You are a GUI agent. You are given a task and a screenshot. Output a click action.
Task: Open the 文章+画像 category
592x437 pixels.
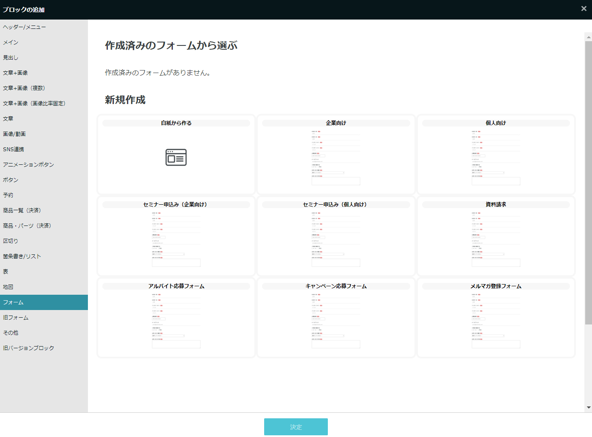pos(44,73)
